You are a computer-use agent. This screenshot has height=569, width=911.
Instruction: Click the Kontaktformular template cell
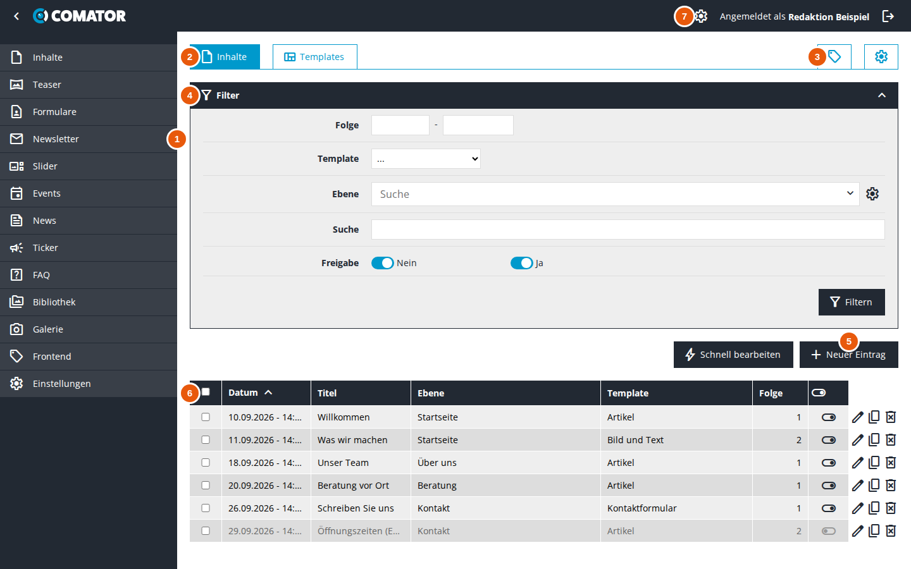(676, 508)
